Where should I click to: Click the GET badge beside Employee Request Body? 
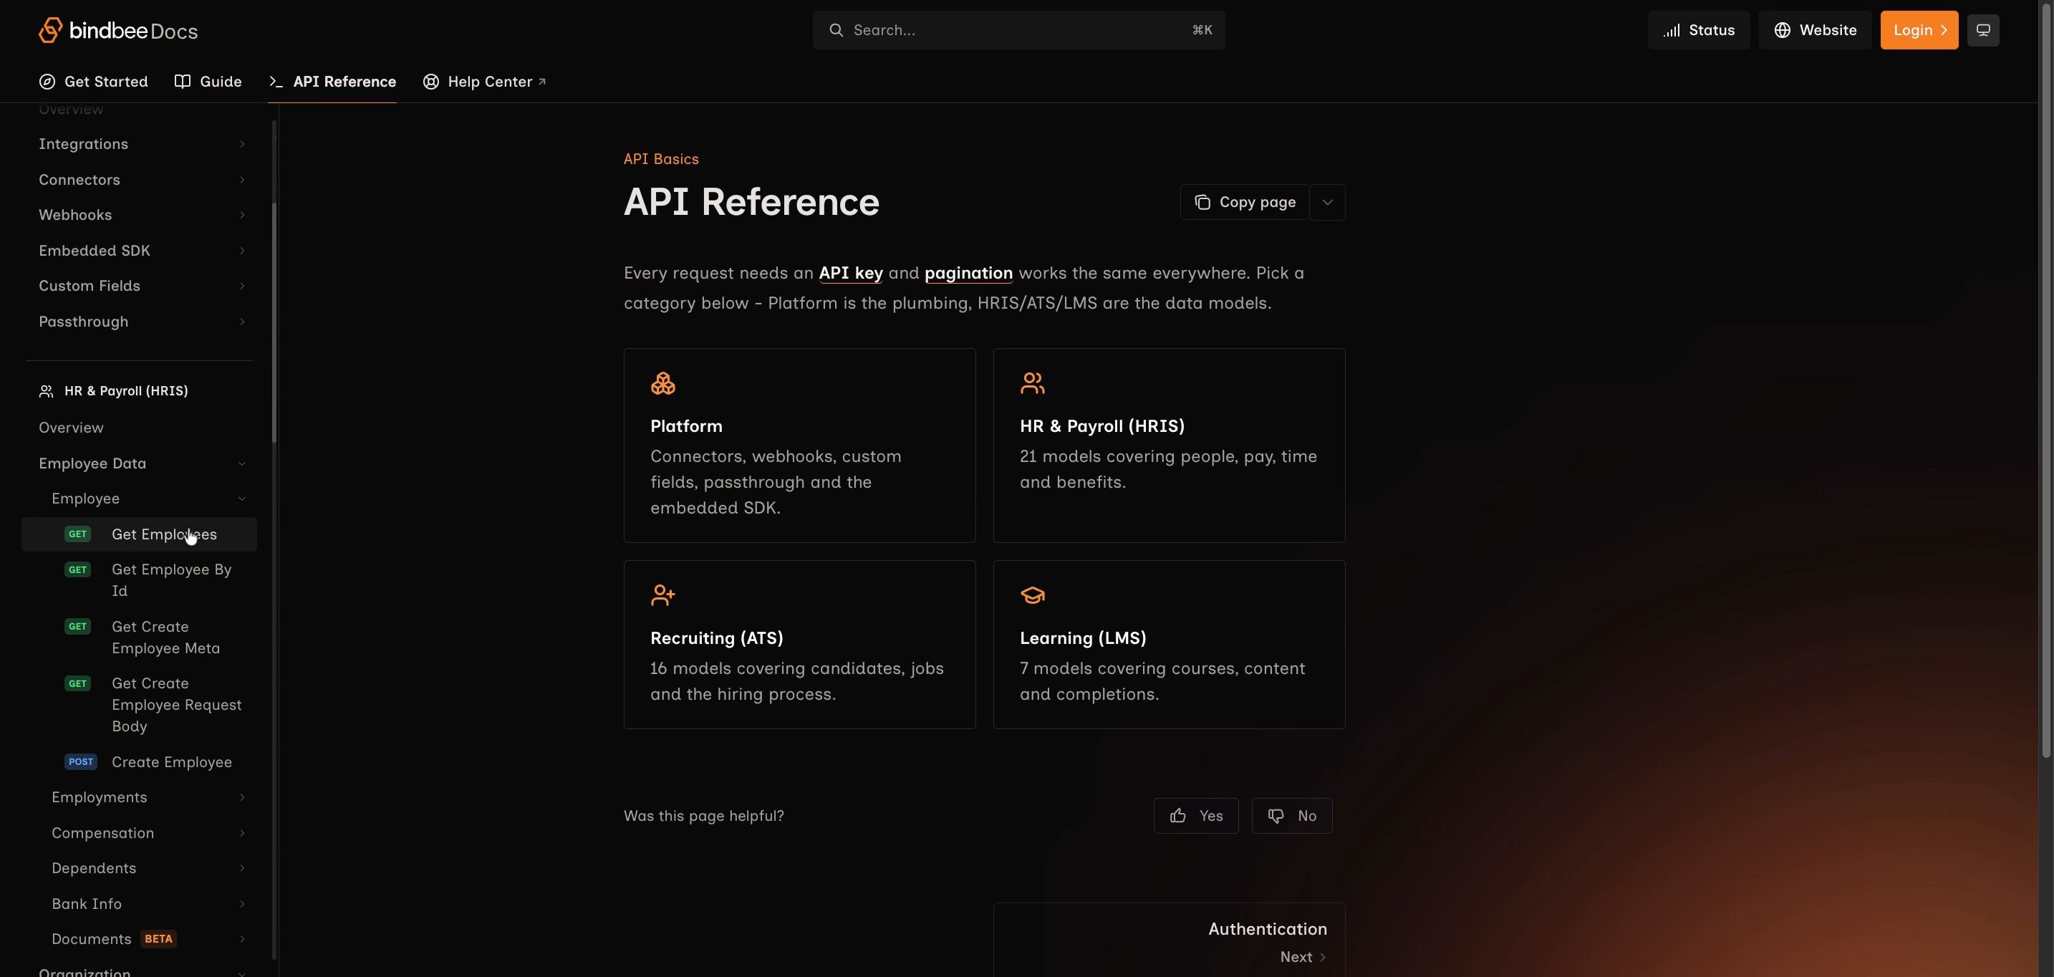point(77,683)
